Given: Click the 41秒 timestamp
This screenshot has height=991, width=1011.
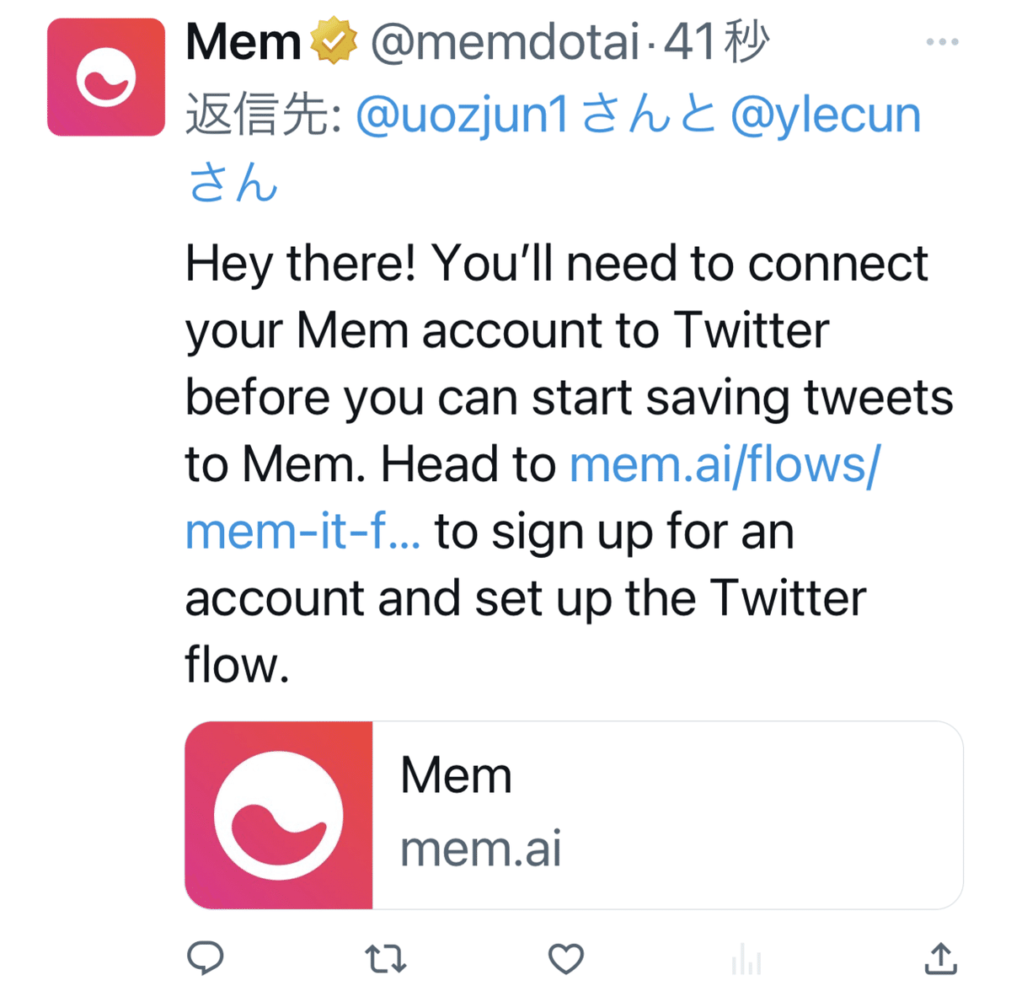Looking at the screenshot, I should [x=716, y=43].
